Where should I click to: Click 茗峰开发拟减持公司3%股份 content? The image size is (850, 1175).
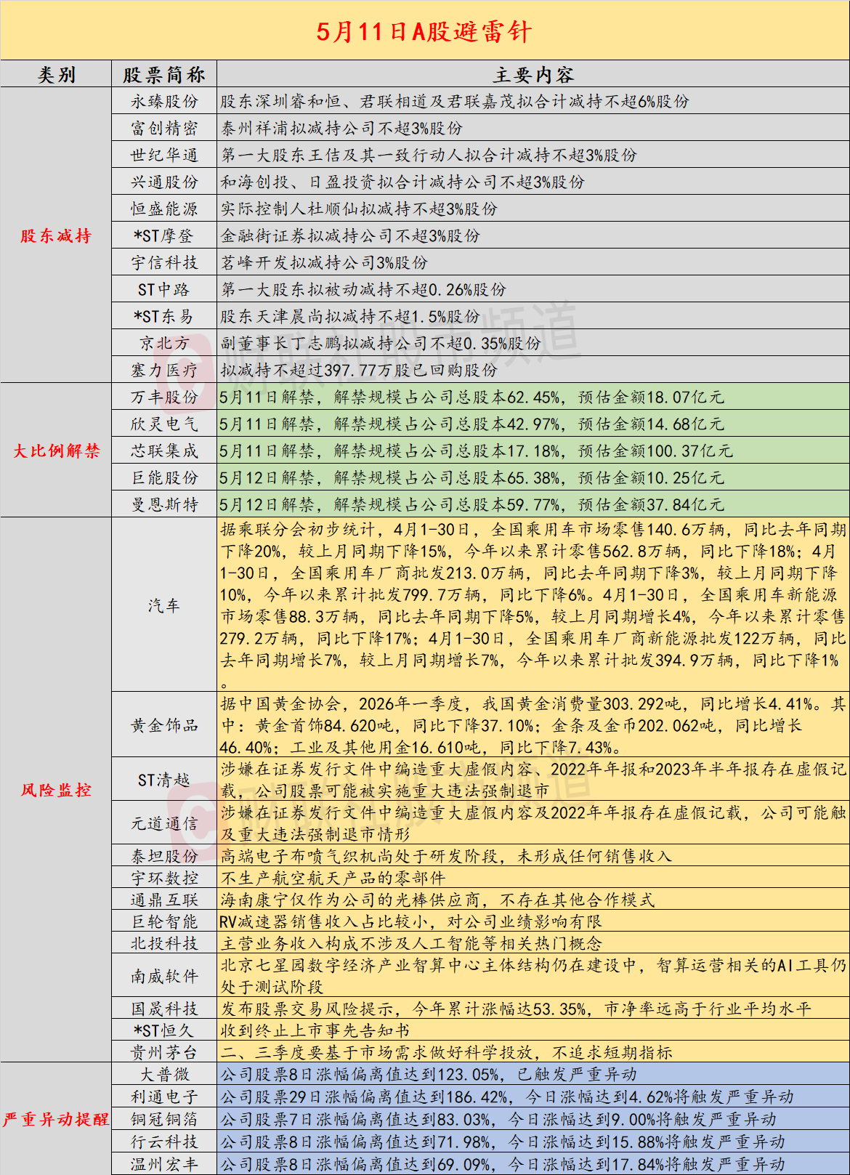coord(324,263)
